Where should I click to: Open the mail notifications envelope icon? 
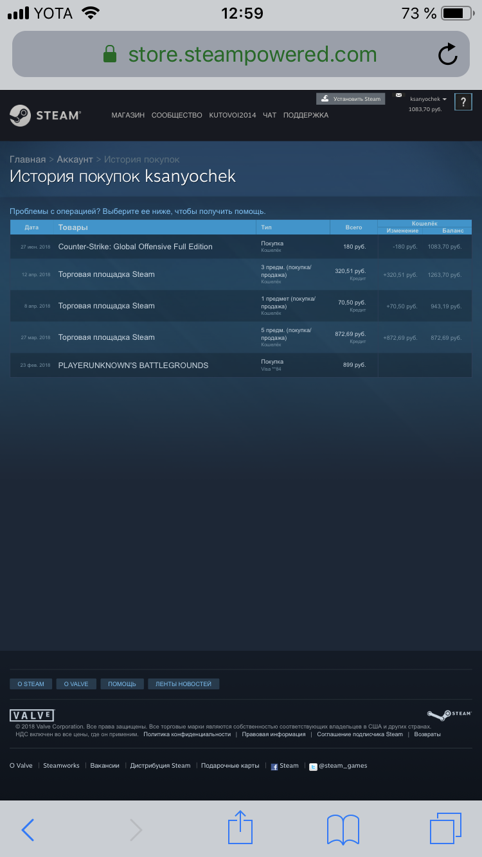[398, 95]
